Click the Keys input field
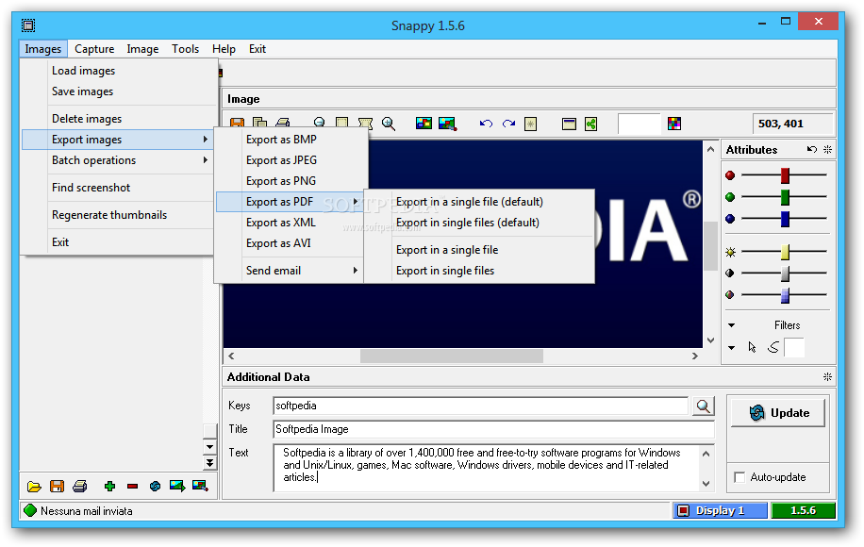Screen dimensions: 864x547 tap(480, 406)
